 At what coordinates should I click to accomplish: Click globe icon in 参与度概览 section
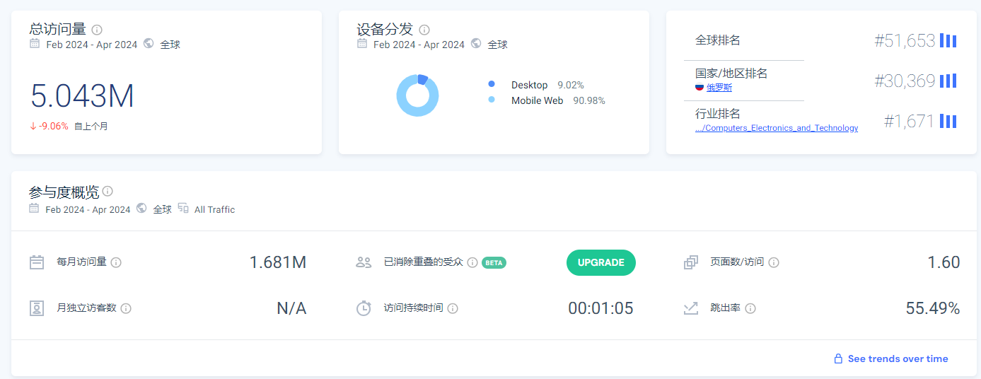tap(141, 208)
